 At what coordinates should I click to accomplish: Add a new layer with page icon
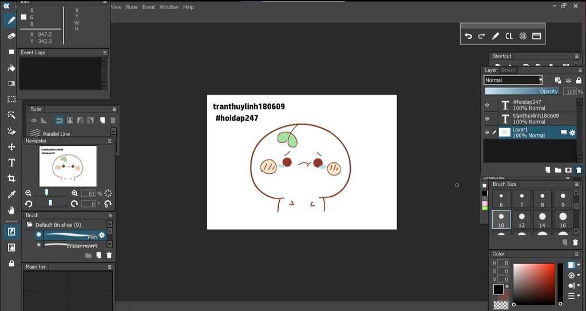pyautogui.click(x=548, y=170)
